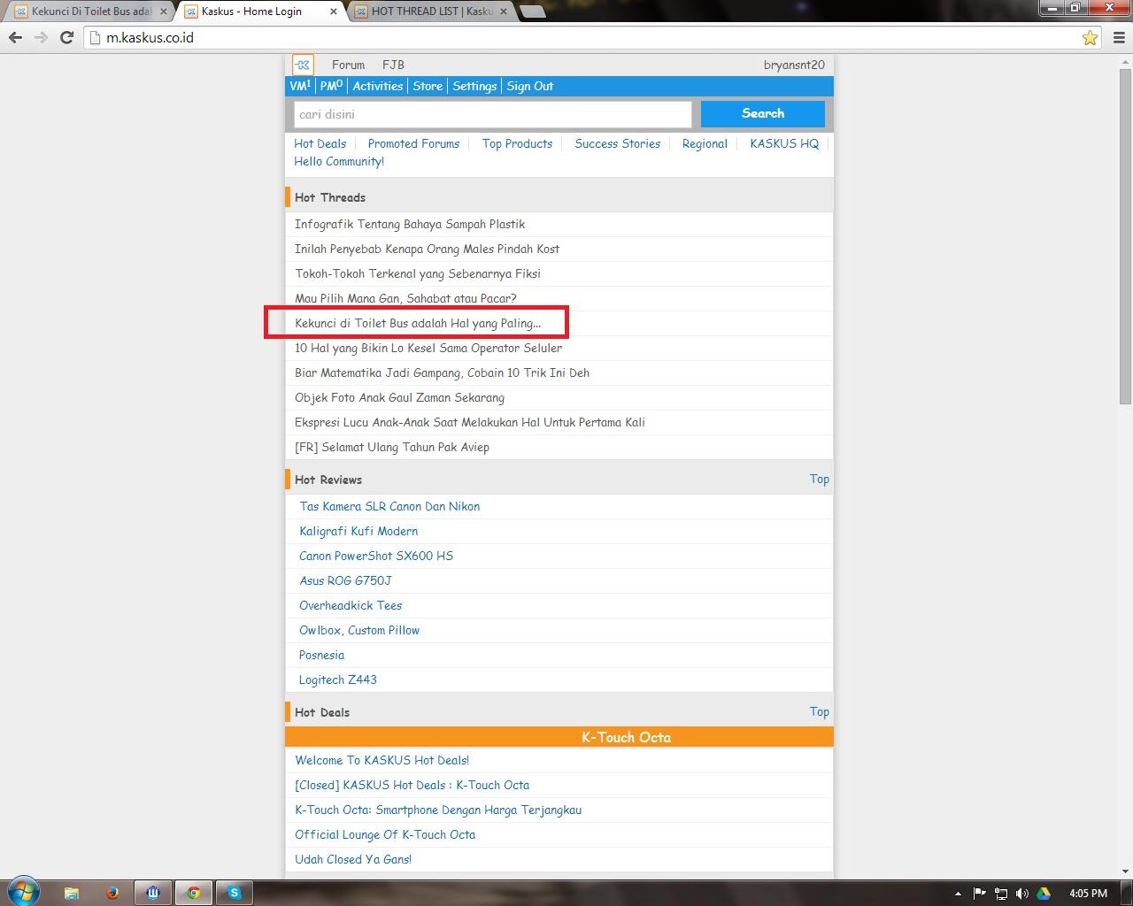Click the orange K-Touch Octa banner
Image resolution: width=1133 pixels, height=906 pixels.
(559, 737)
